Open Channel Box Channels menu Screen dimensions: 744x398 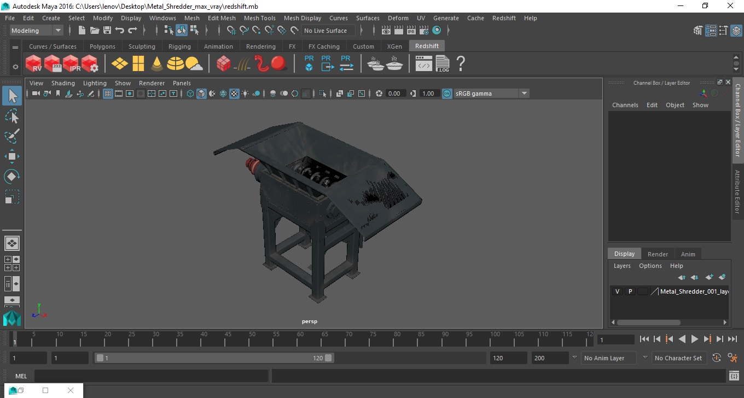click(625, 105)
